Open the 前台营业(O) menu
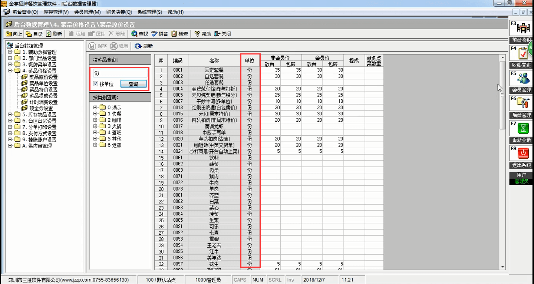 coord(25,12)
